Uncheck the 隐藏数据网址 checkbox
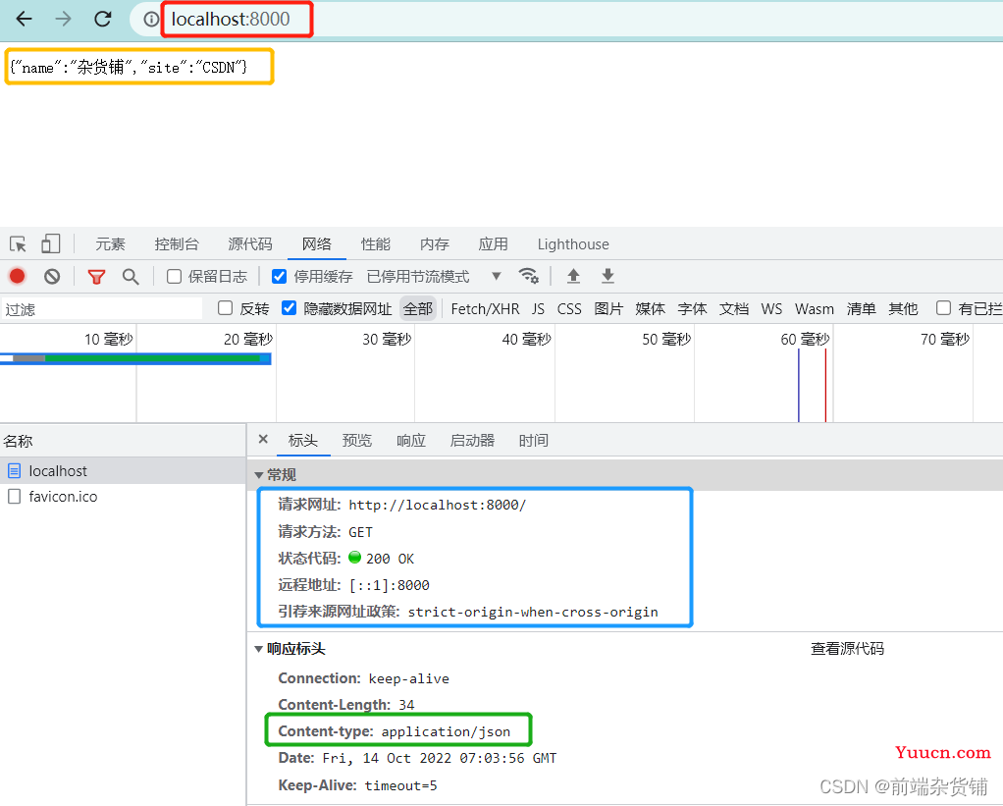The width and height of the screenshot is (1003, 806). [290, 308]
